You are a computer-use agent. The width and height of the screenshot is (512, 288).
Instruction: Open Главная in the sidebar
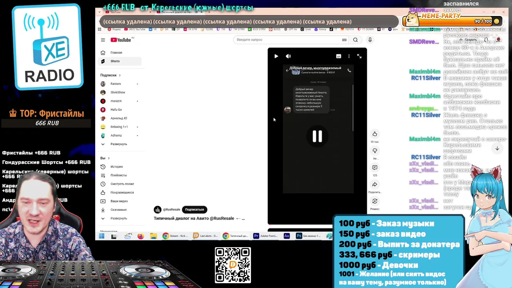pos(120,52)
